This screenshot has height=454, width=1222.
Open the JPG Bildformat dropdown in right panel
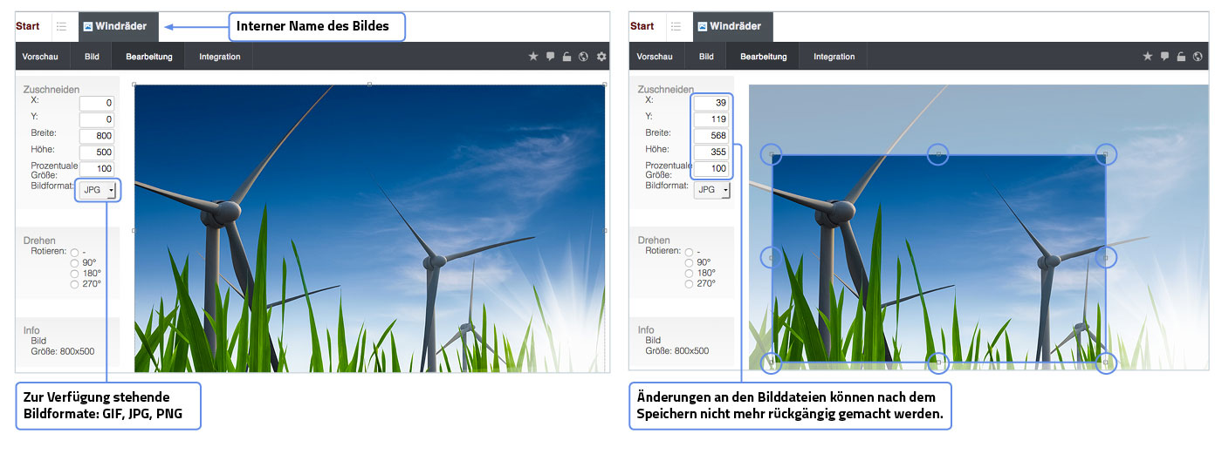[712, 189]
